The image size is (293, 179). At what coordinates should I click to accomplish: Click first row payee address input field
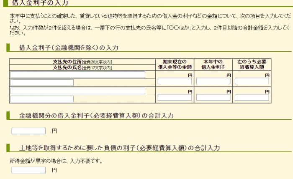coord(77,75)
